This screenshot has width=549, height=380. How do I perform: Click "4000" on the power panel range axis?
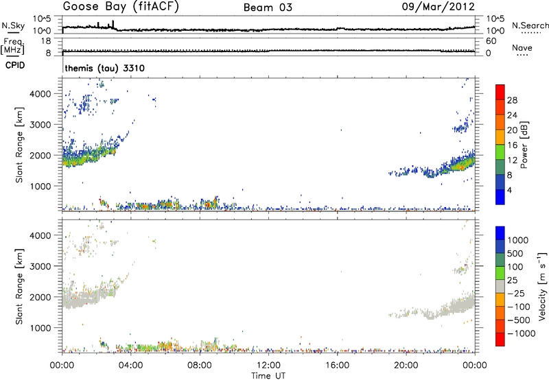coord(40,94)
